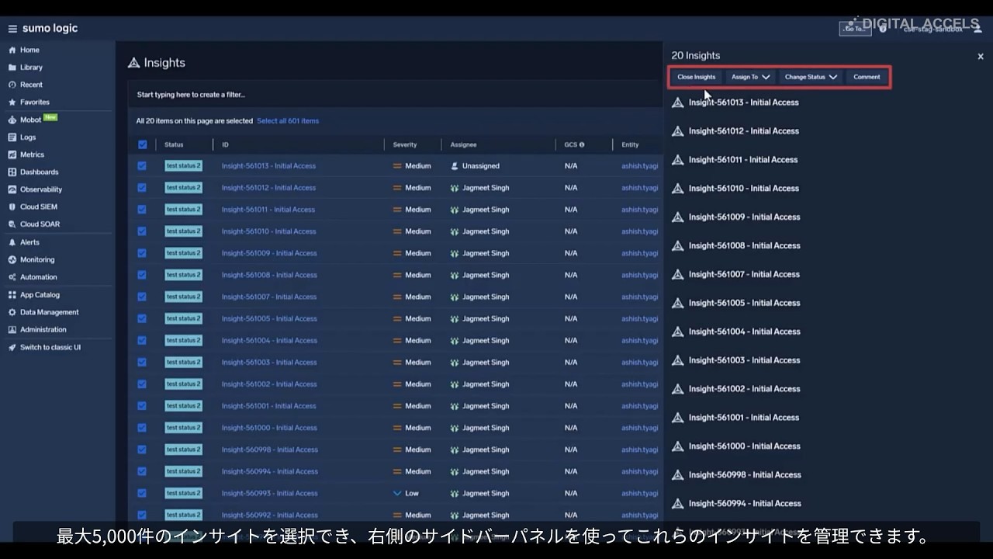Click the App Catalog grid icon
The width and height of the screenshot is (993, 559).
pyautogui.click(x=12, y=295)
